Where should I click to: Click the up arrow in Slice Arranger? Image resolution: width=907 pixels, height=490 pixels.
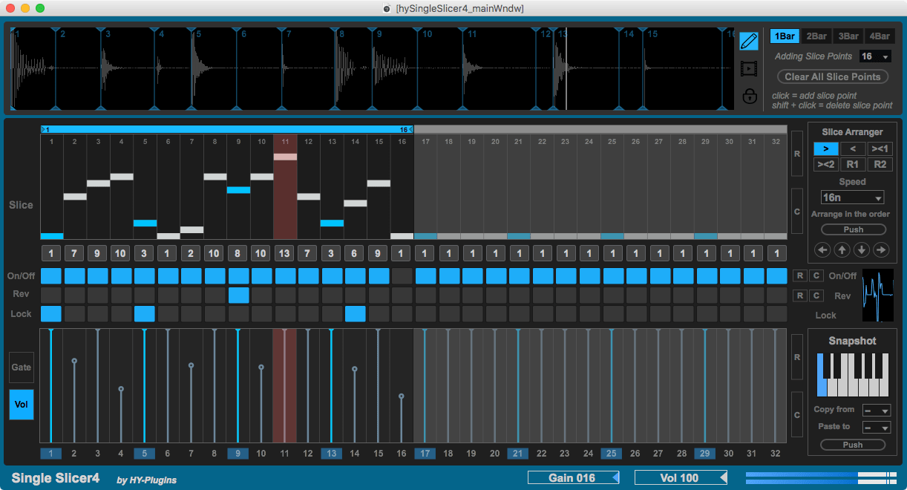click(842, 249)
